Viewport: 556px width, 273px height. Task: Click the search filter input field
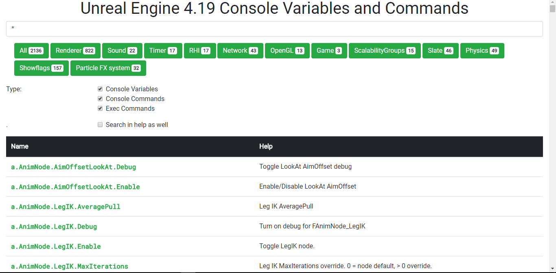pos(274,29)
